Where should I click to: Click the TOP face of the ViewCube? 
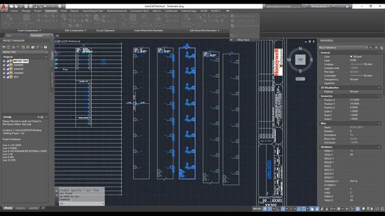[300, 59]
